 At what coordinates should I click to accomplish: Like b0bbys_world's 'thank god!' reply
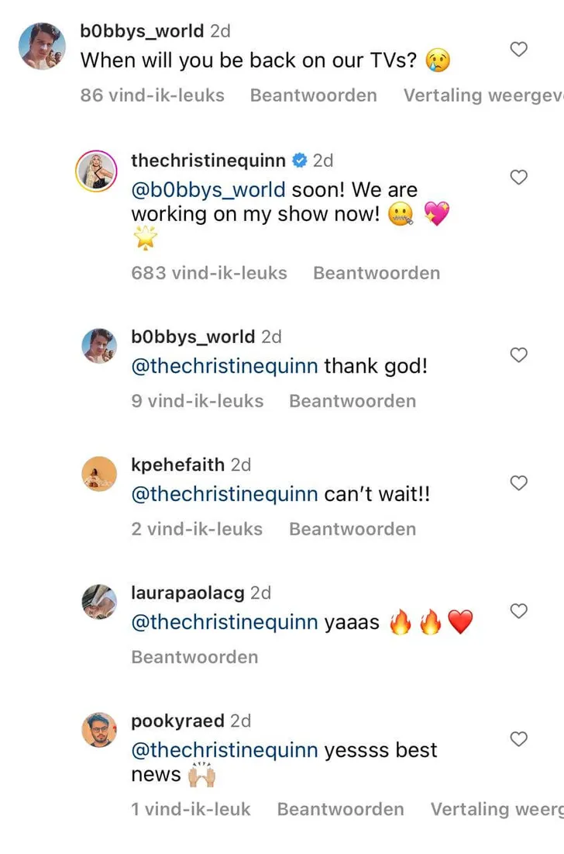point(518,355)
